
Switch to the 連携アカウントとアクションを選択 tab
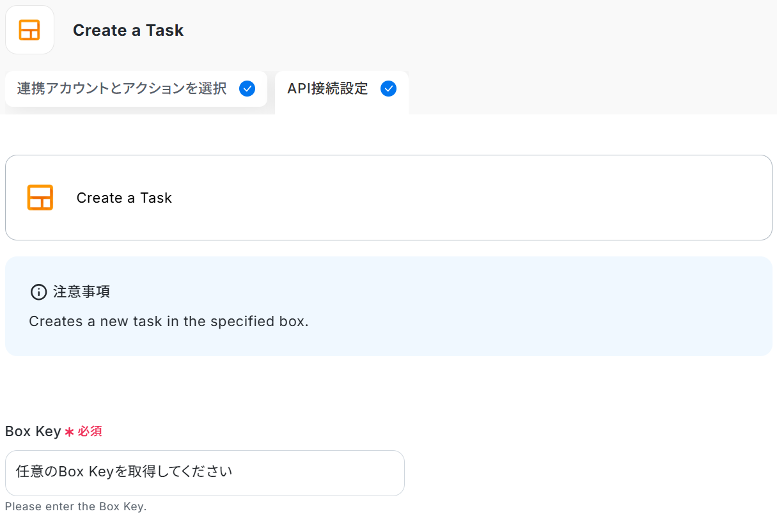(122, 89)
